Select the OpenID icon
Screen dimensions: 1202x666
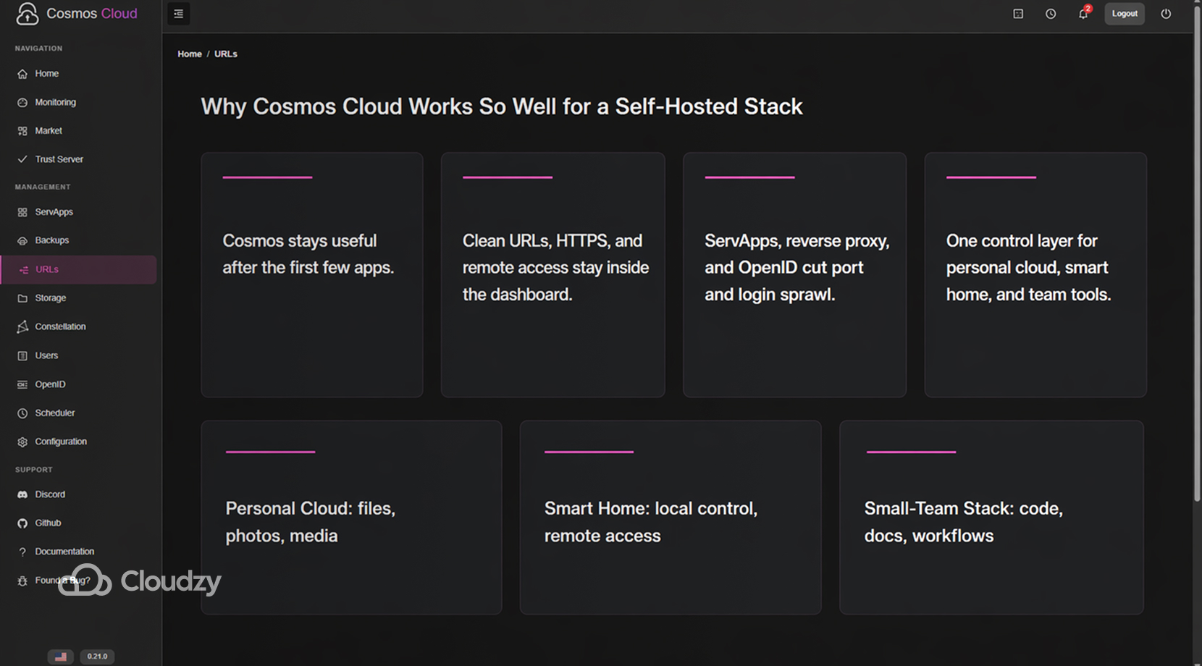(22, 384)
